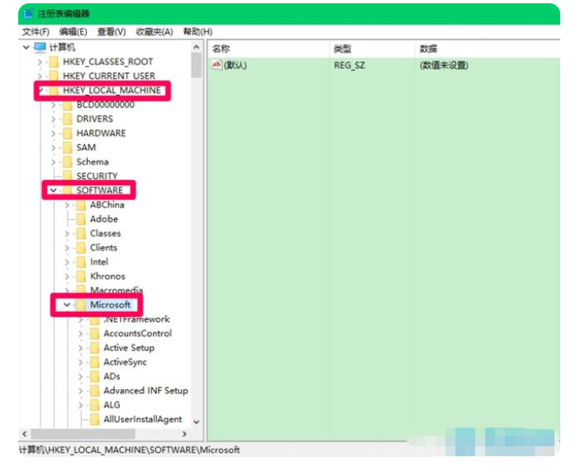Click the ABChina folder icon
This screenshot has width=576, height=467.
coord(81,205)
